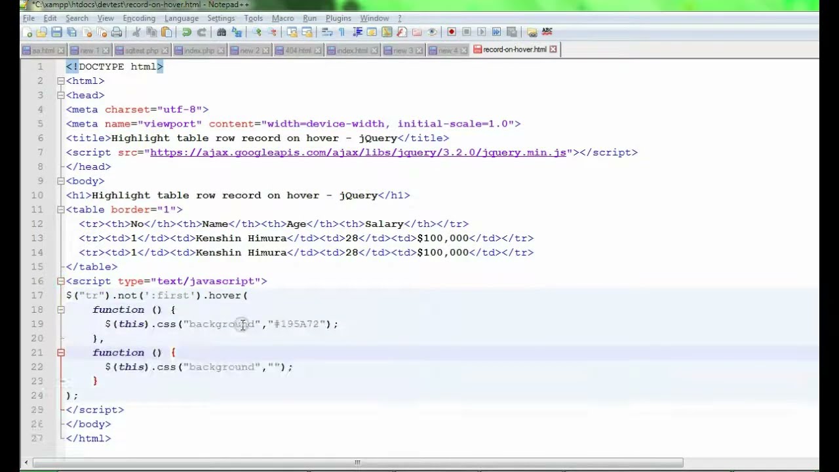Viewport: 839px width, 472px height.
Task: Open the Search menu
Action: (x=77, y=18)
